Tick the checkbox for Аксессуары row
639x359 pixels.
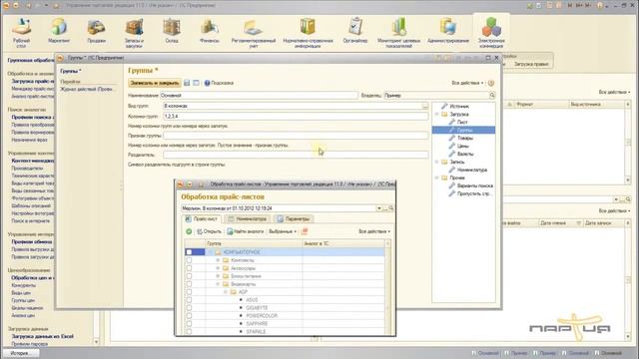coord(189,268)
